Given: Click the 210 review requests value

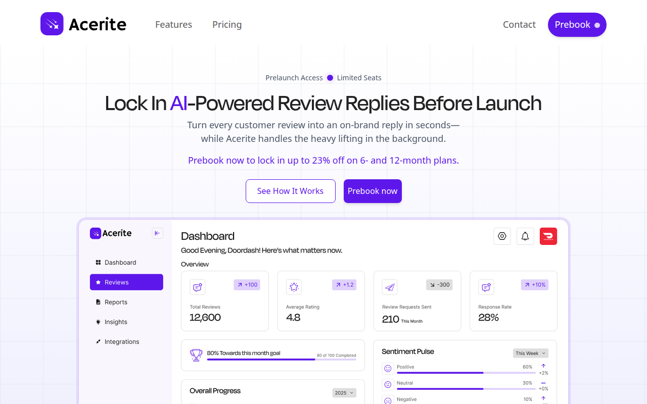Looking at the screenshot, I should pos(391,319).
